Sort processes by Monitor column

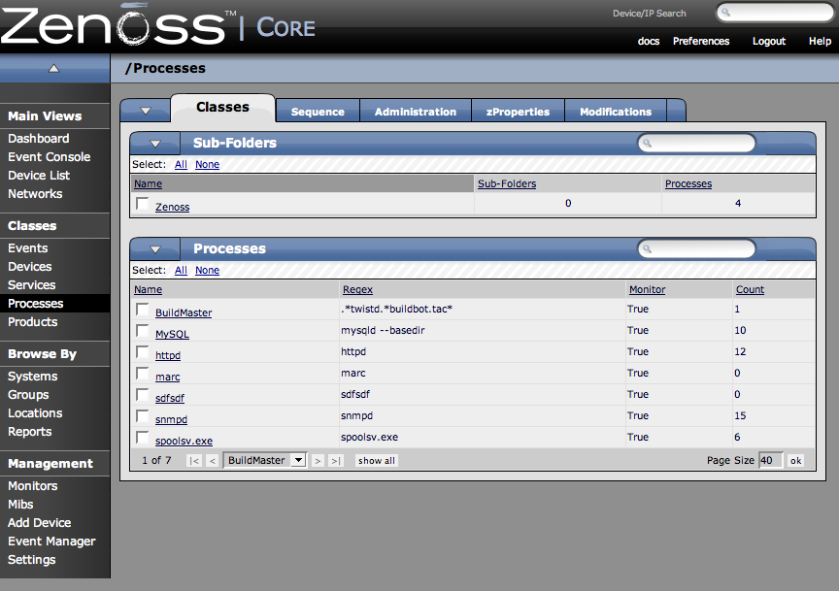point(647,290)
